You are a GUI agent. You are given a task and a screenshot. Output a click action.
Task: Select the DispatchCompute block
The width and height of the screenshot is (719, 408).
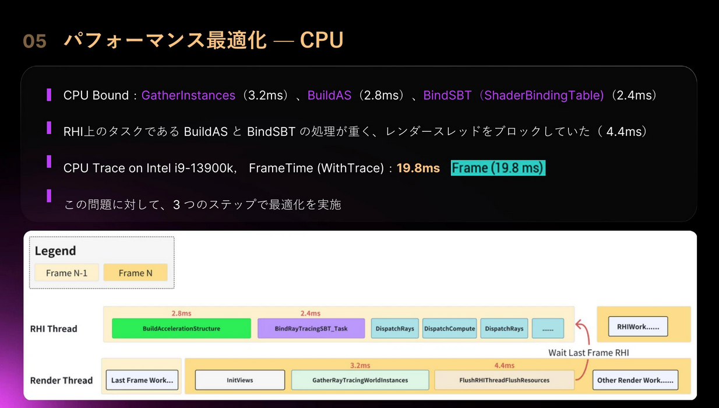click(449, 329)
